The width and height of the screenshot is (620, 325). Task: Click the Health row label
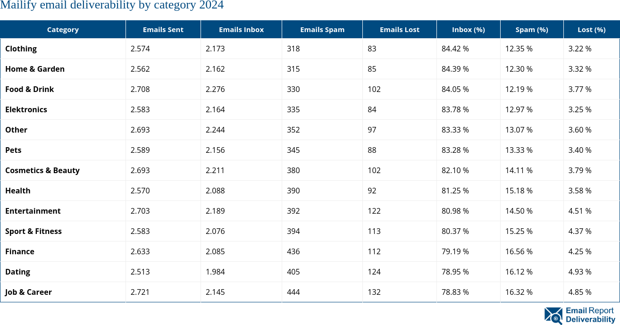(18, 191)
